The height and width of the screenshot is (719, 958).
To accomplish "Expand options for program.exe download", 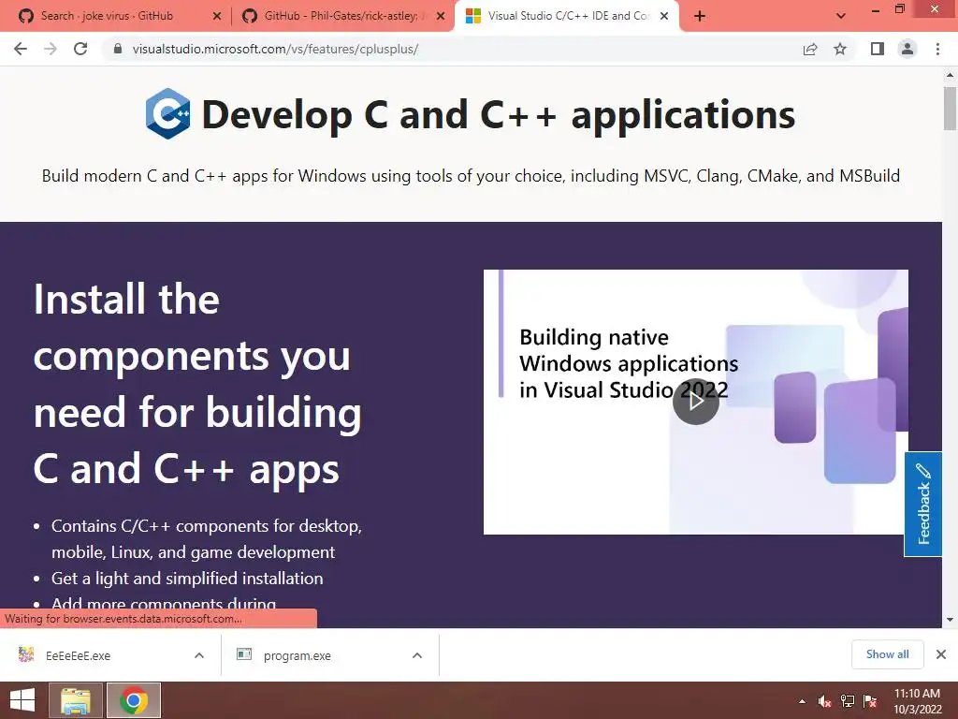I will [x=417, y=655].
